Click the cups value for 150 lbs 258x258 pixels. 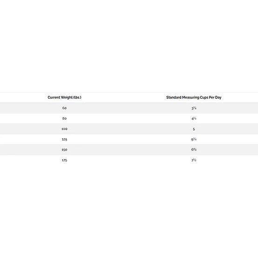coord(194,150)
